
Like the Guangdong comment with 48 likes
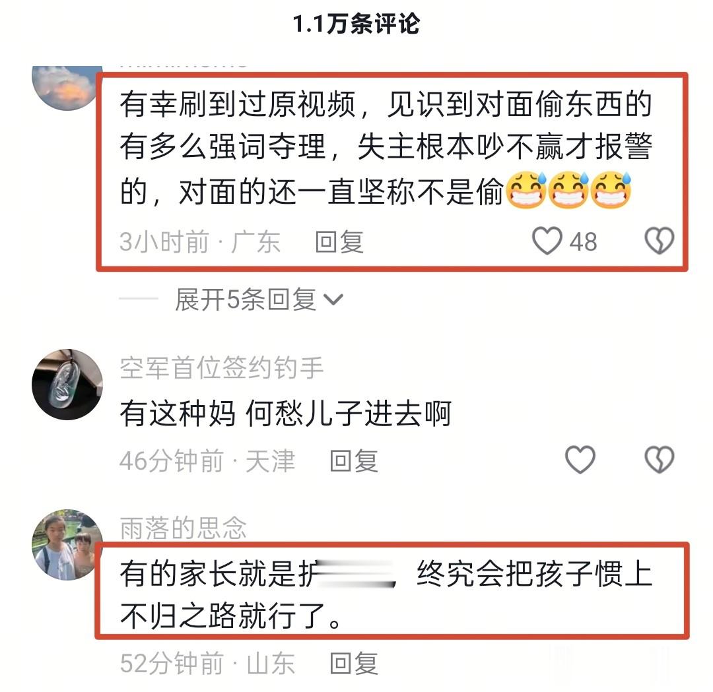547,241
